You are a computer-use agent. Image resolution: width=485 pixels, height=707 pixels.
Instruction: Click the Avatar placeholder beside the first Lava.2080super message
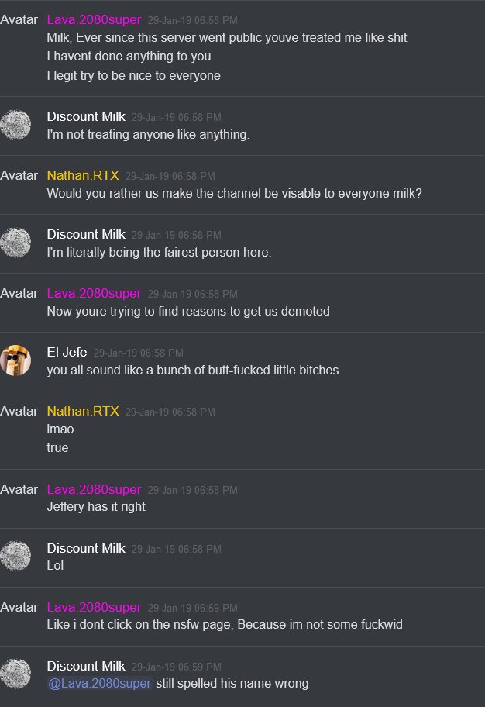[19, 20]
